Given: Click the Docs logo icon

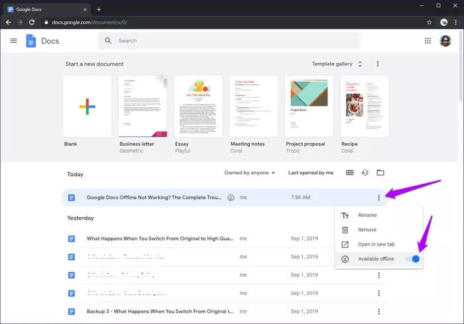Looking at the screenshot, I should 31,41.
